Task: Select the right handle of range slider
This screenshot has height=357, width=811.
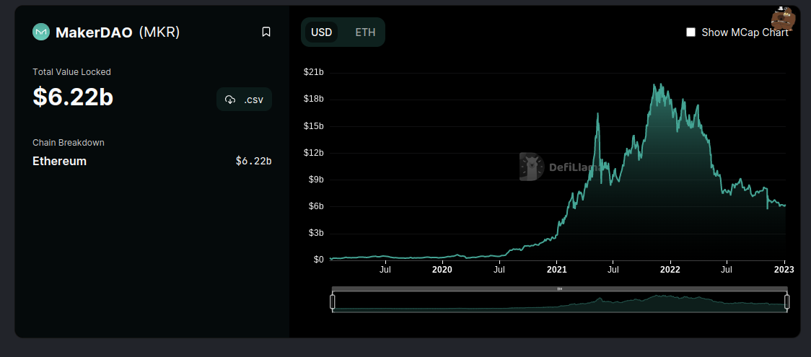Action: tap(786, 301)
